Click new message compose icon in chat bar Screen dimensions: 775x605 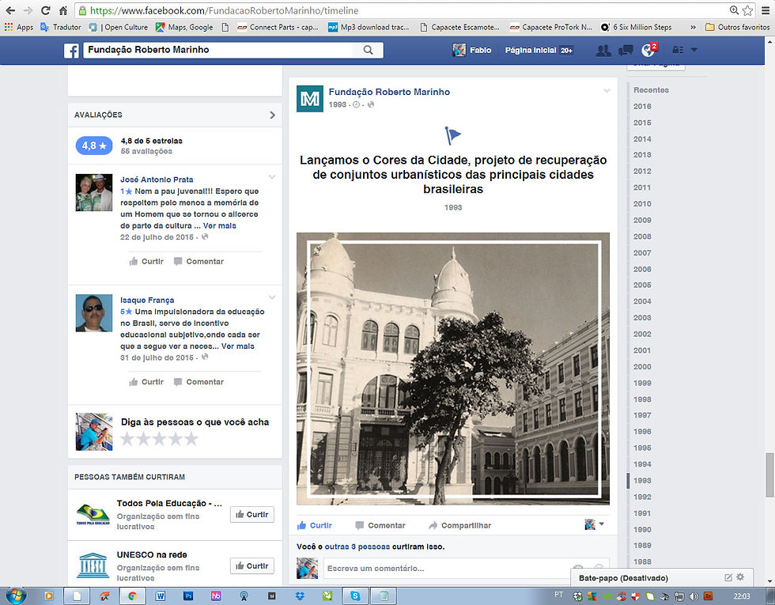728,577
